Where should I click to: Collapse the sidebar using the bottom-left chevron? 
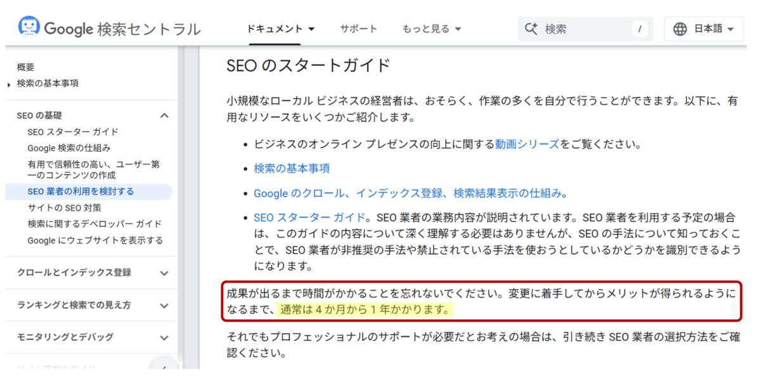[164, 367]
